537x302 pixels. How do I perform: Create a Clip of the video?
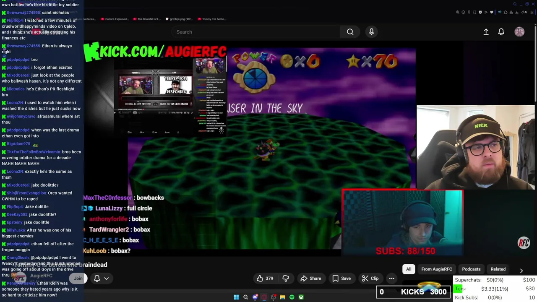pyautogui.click(x=370, y=278)
